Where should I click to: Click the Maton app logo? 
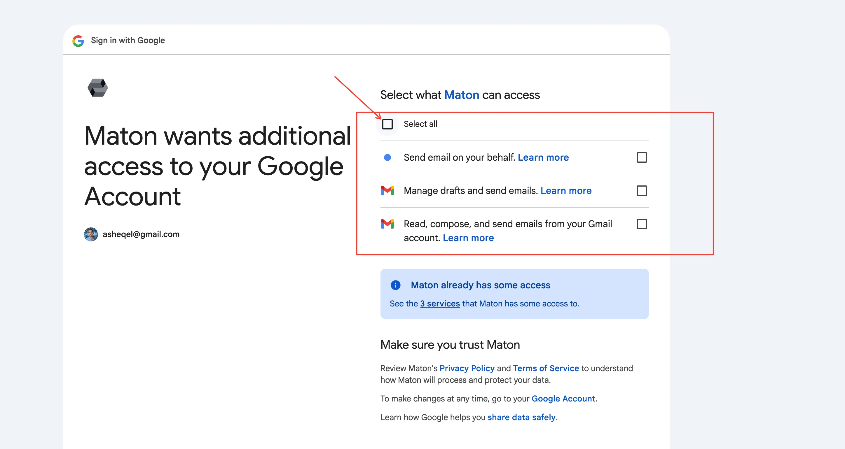pos(98,88)
